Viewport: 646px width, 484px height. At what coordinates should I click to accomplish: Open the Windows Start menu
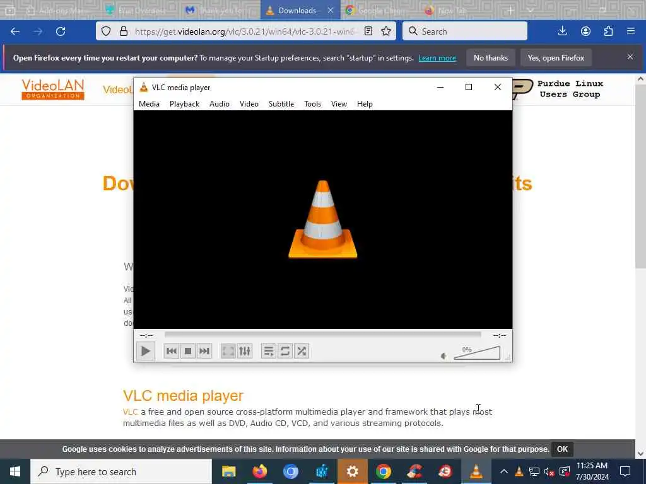pos(15,471)
